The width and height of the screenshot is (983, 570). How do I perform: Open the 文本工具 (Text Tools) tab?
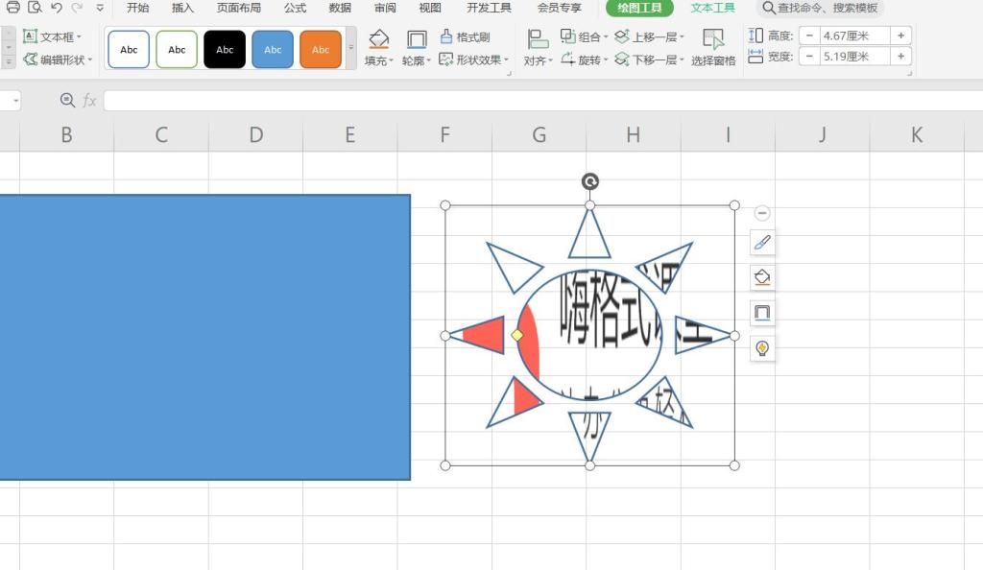point(712,8)
